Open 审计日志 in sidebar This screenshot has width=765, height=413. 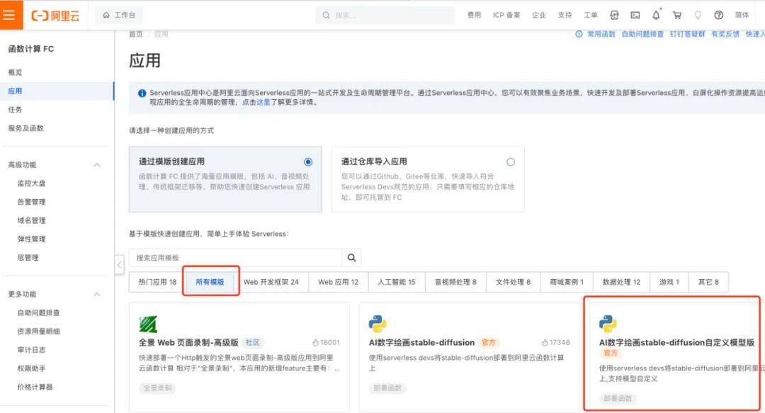(x=31, y=349)
